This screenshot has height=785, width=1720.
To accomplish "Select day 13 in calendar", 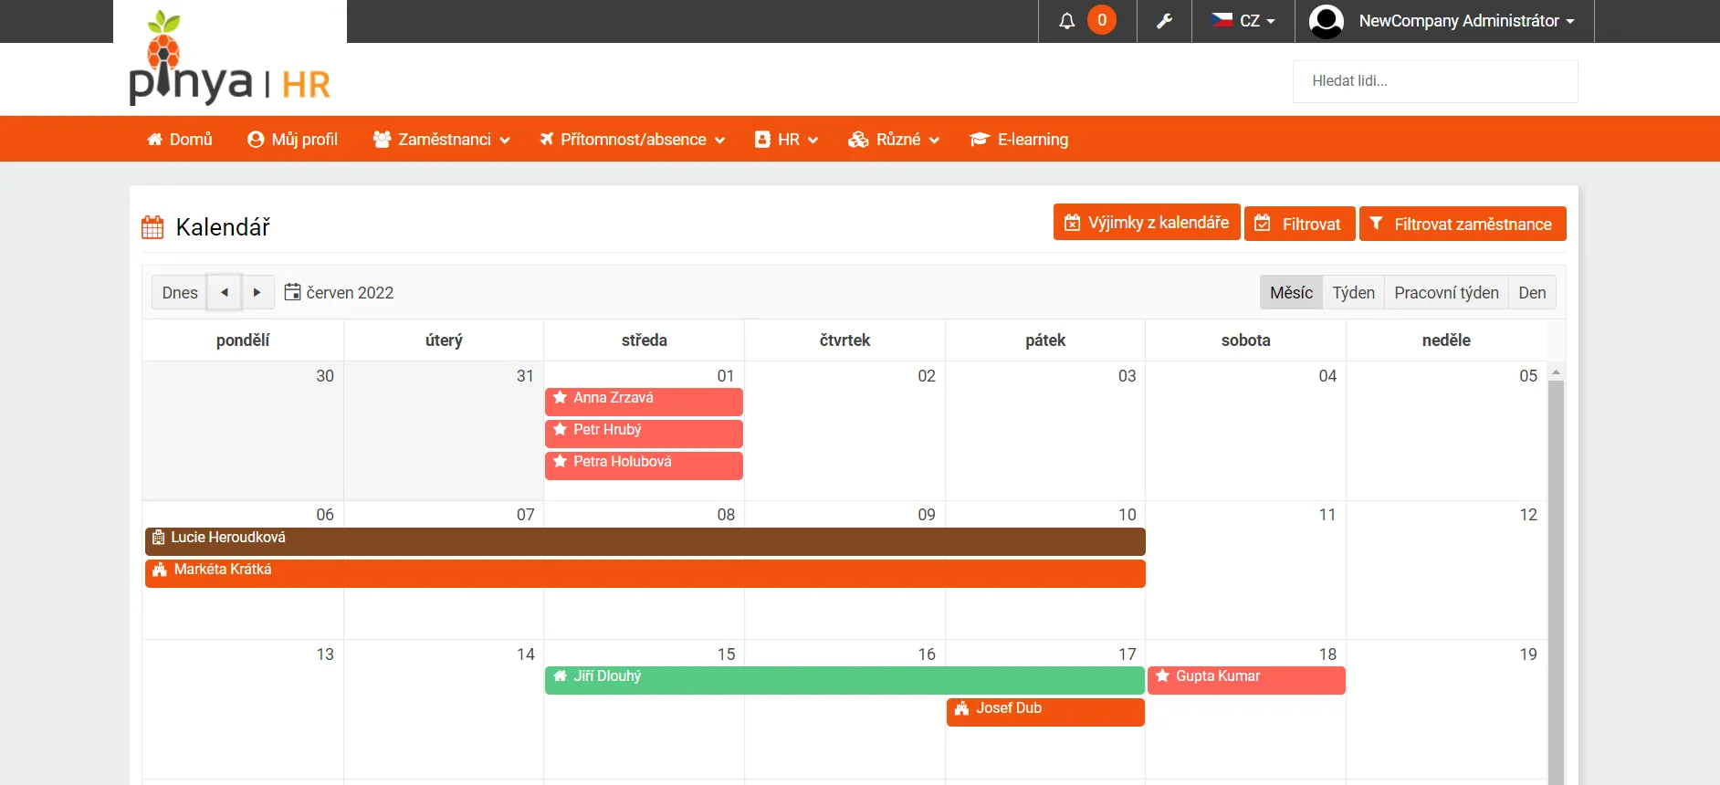I will pyautogui.click(x=325, y=654).
